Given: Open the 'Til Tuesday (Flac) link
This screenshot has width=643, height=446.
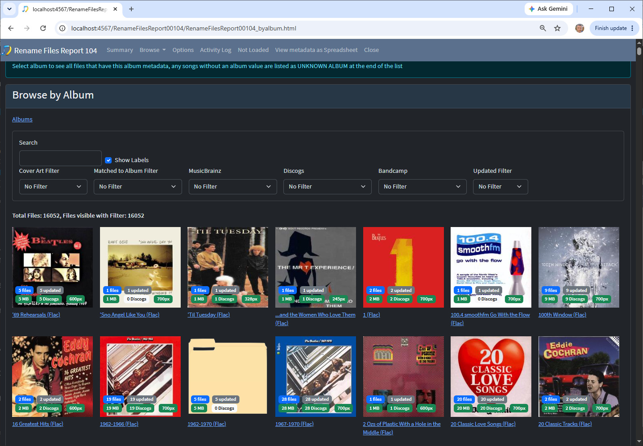Looking at the screenshot, I should tap(209, 315).
